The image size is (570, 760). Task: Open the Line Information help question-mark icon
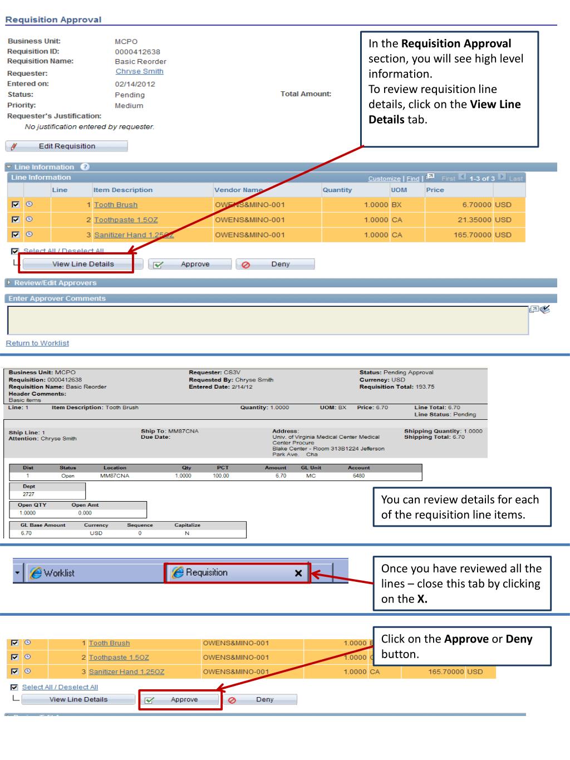[x=85, y=167]
